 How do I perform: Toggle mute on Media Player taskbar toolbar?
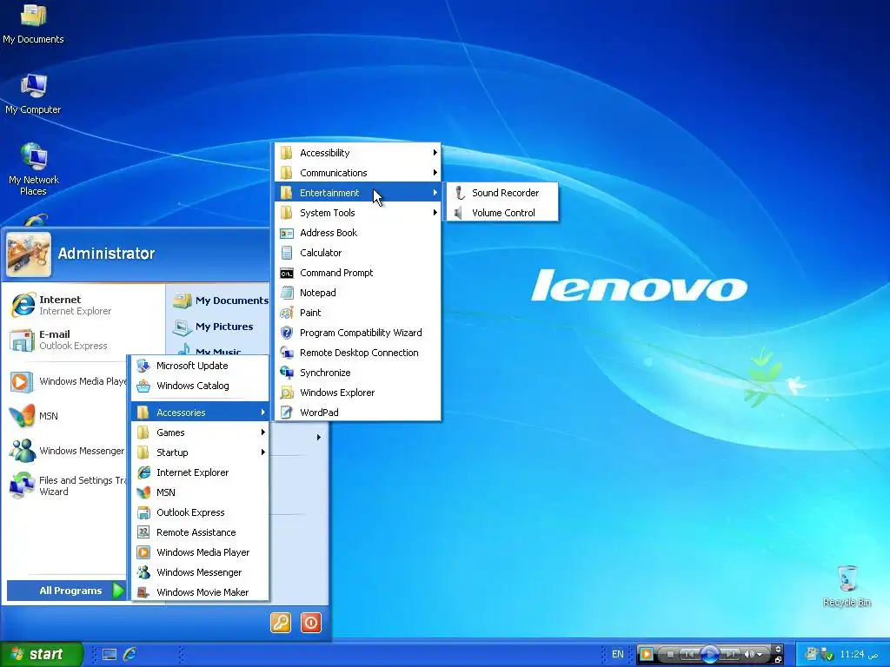749,655
